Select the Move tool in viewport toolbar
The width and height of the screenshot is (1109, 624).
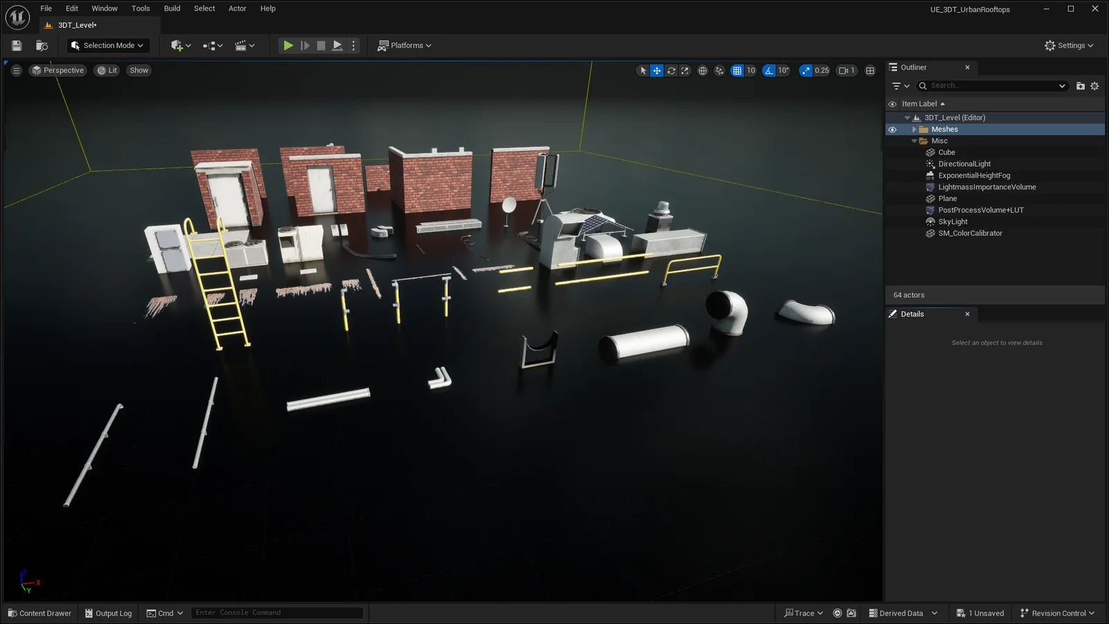[x=656, y=70]
